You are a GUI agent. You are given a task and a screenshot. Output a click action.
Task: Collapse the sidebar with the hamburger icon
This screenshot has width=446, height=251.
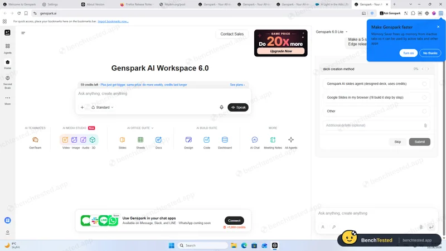pos(23,33)
